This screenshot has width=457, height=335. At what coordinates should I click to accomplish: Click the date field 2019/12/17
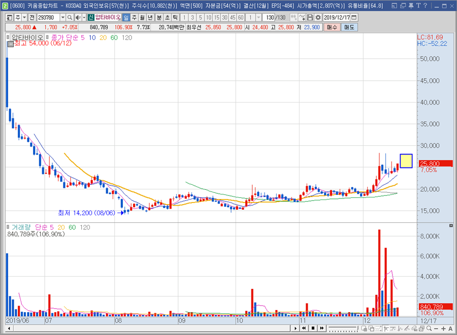[337, 17]
